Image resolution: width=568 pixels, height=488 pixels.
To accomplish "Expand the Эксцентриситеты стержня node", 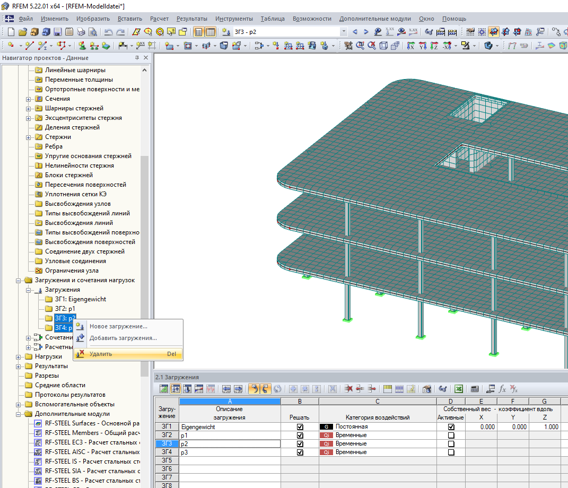I will (28, 118).
